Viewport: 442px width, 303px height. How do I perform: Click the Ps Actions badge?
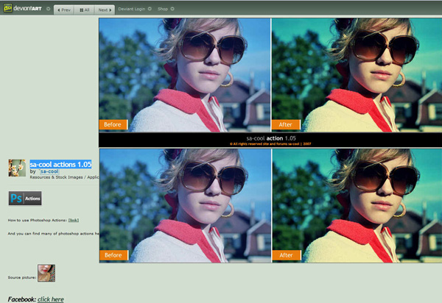tap(25, 199)
